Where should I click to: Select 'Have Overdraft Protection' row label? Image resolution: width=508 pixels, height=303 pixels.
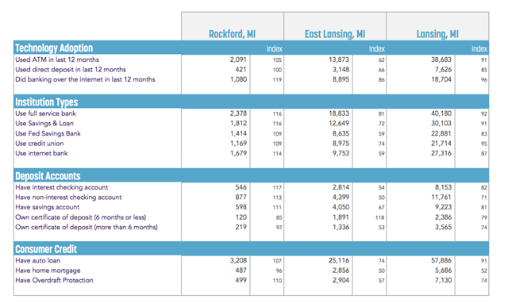pos(54,280)
